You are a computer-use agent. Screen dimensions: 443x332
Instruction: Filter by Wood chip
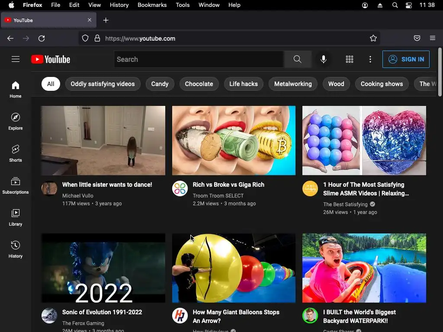tap(336, 84)
